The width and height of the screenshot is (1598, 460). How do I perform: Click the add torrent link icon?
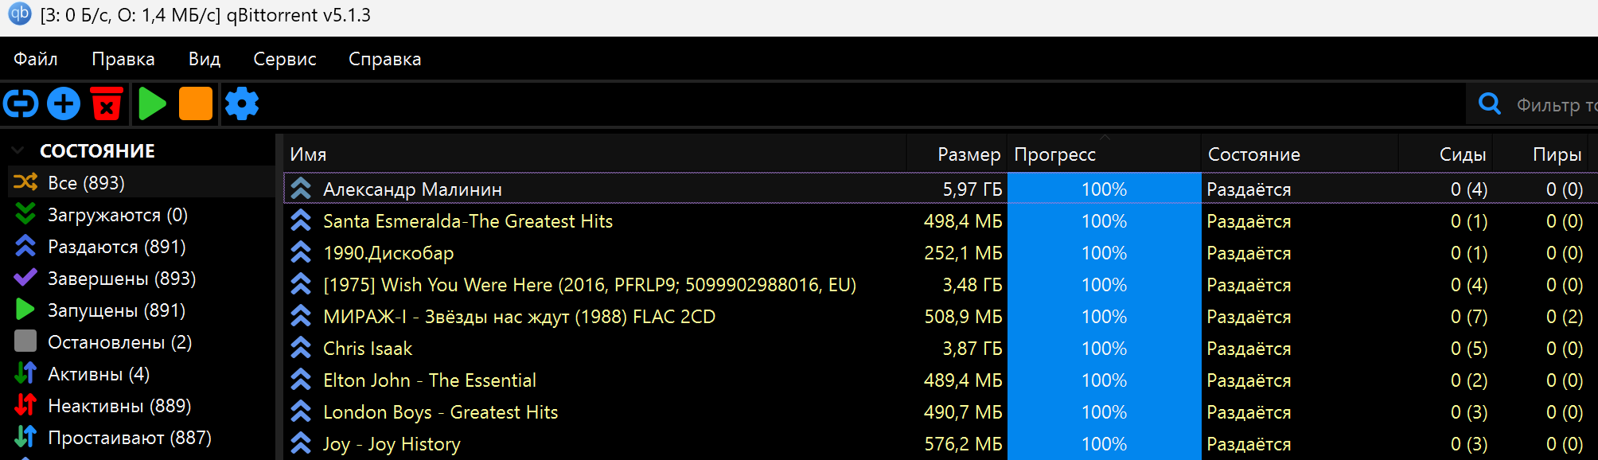click(x=21, y=104)
